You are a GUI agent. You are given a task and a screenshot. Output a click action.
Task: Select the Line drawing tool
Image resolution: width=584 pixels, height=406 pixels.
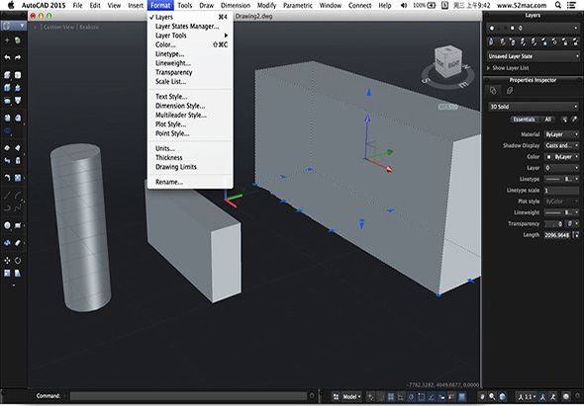point(7,195)
